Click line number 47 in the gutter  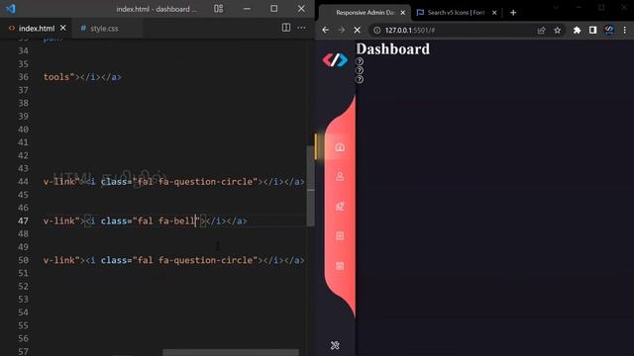(x=23, y=221)
